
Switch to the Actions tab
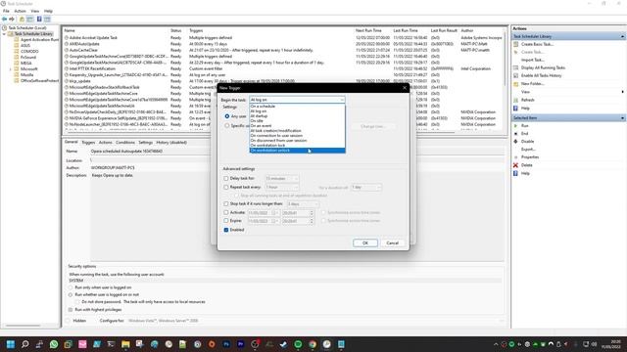coord(105,143)
